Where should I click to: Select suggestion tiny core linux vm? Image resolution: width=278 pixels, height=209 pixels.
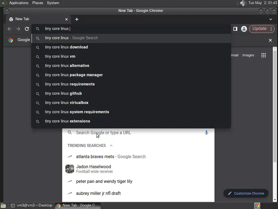pos(131,57)
